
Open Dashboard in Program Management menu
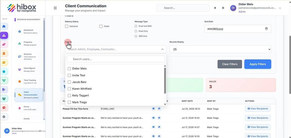[29, 31]
